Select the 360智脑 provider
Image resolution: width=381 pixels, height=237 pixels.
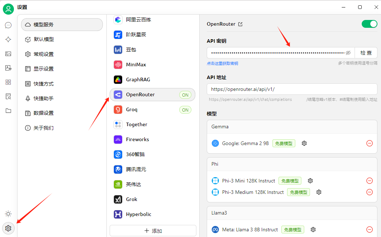pyautogui.click(x=152, y=154)
